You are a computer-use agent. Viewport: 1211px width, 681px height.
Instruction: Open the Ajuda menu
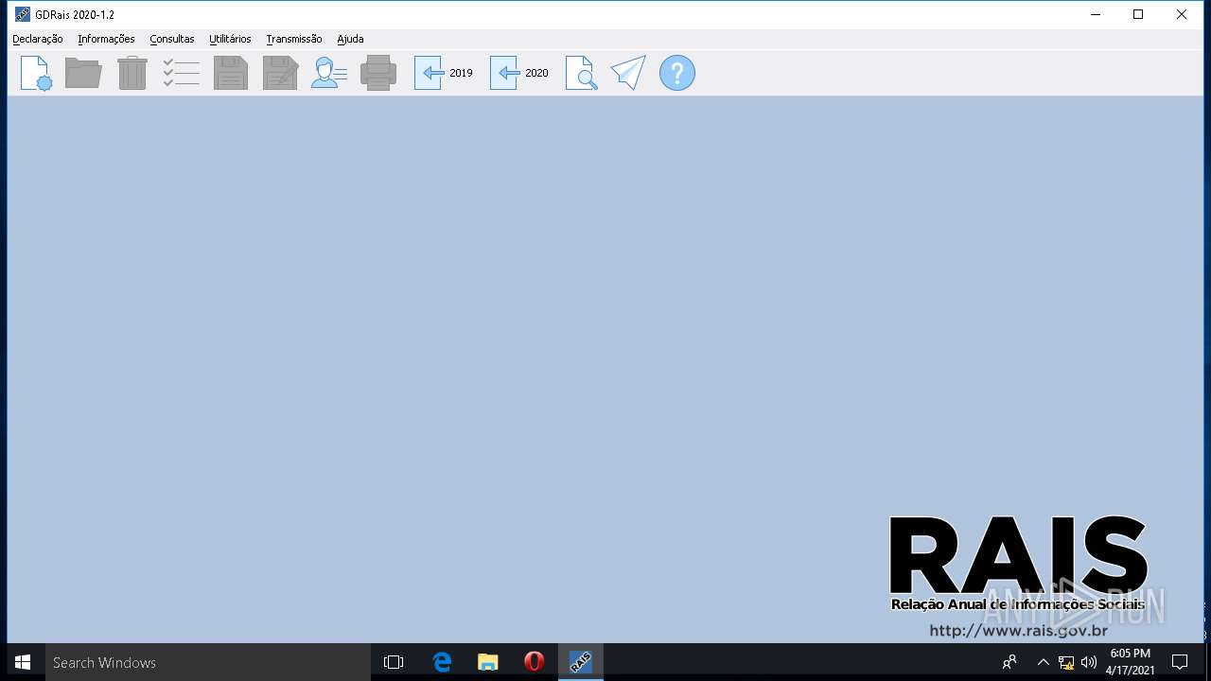click(350, 39)
